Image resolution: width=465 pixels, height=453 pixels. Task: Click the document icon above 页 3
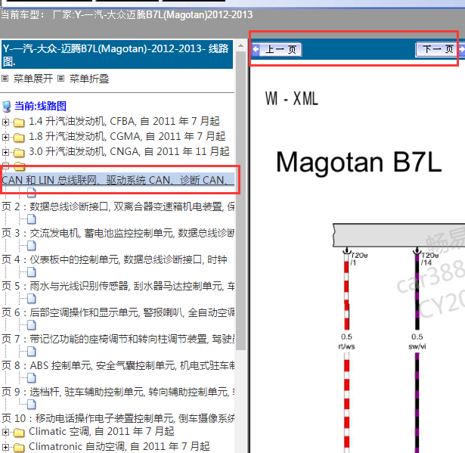click(32, 219)
